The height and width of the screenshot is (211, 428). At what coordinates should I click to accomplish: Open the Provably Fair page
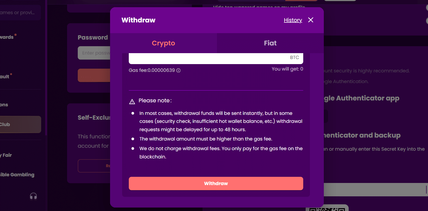(6, 155)
